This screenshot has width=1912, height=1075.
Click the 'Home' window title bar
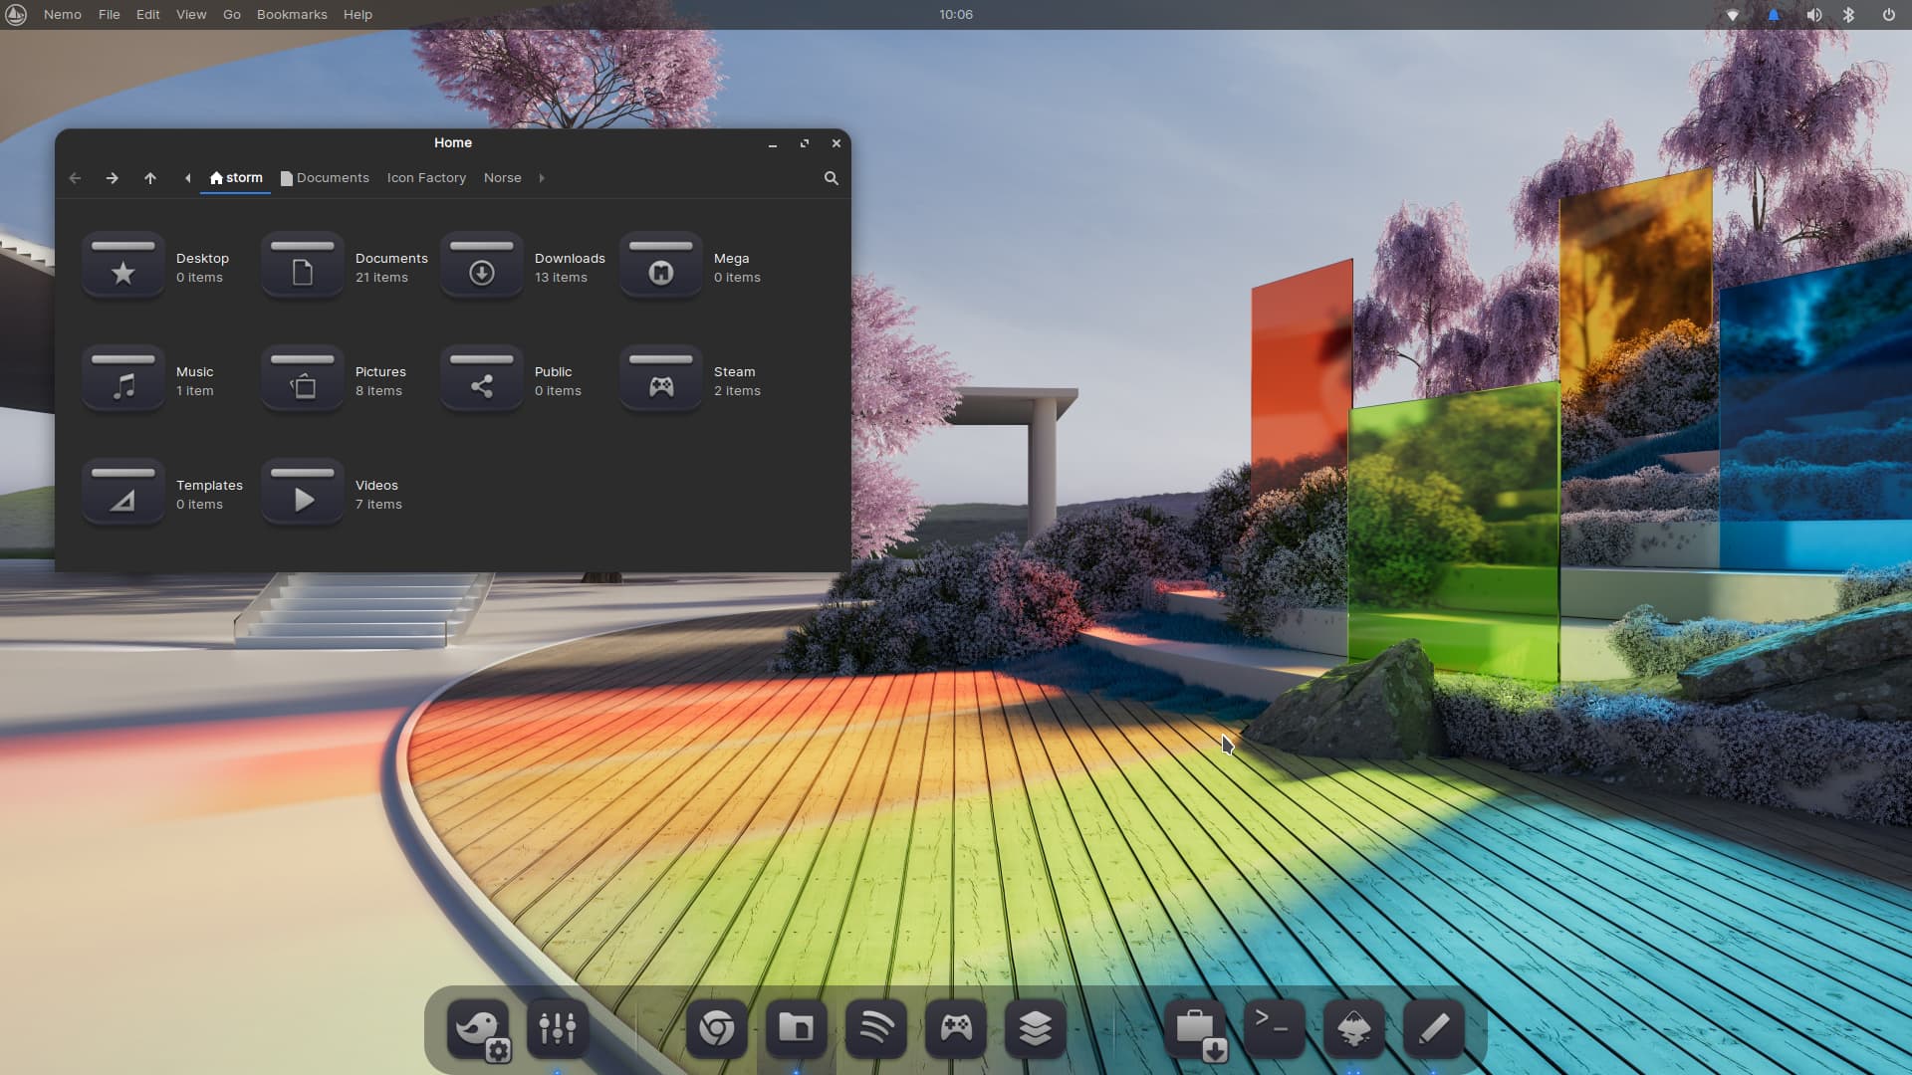point(453,143)
